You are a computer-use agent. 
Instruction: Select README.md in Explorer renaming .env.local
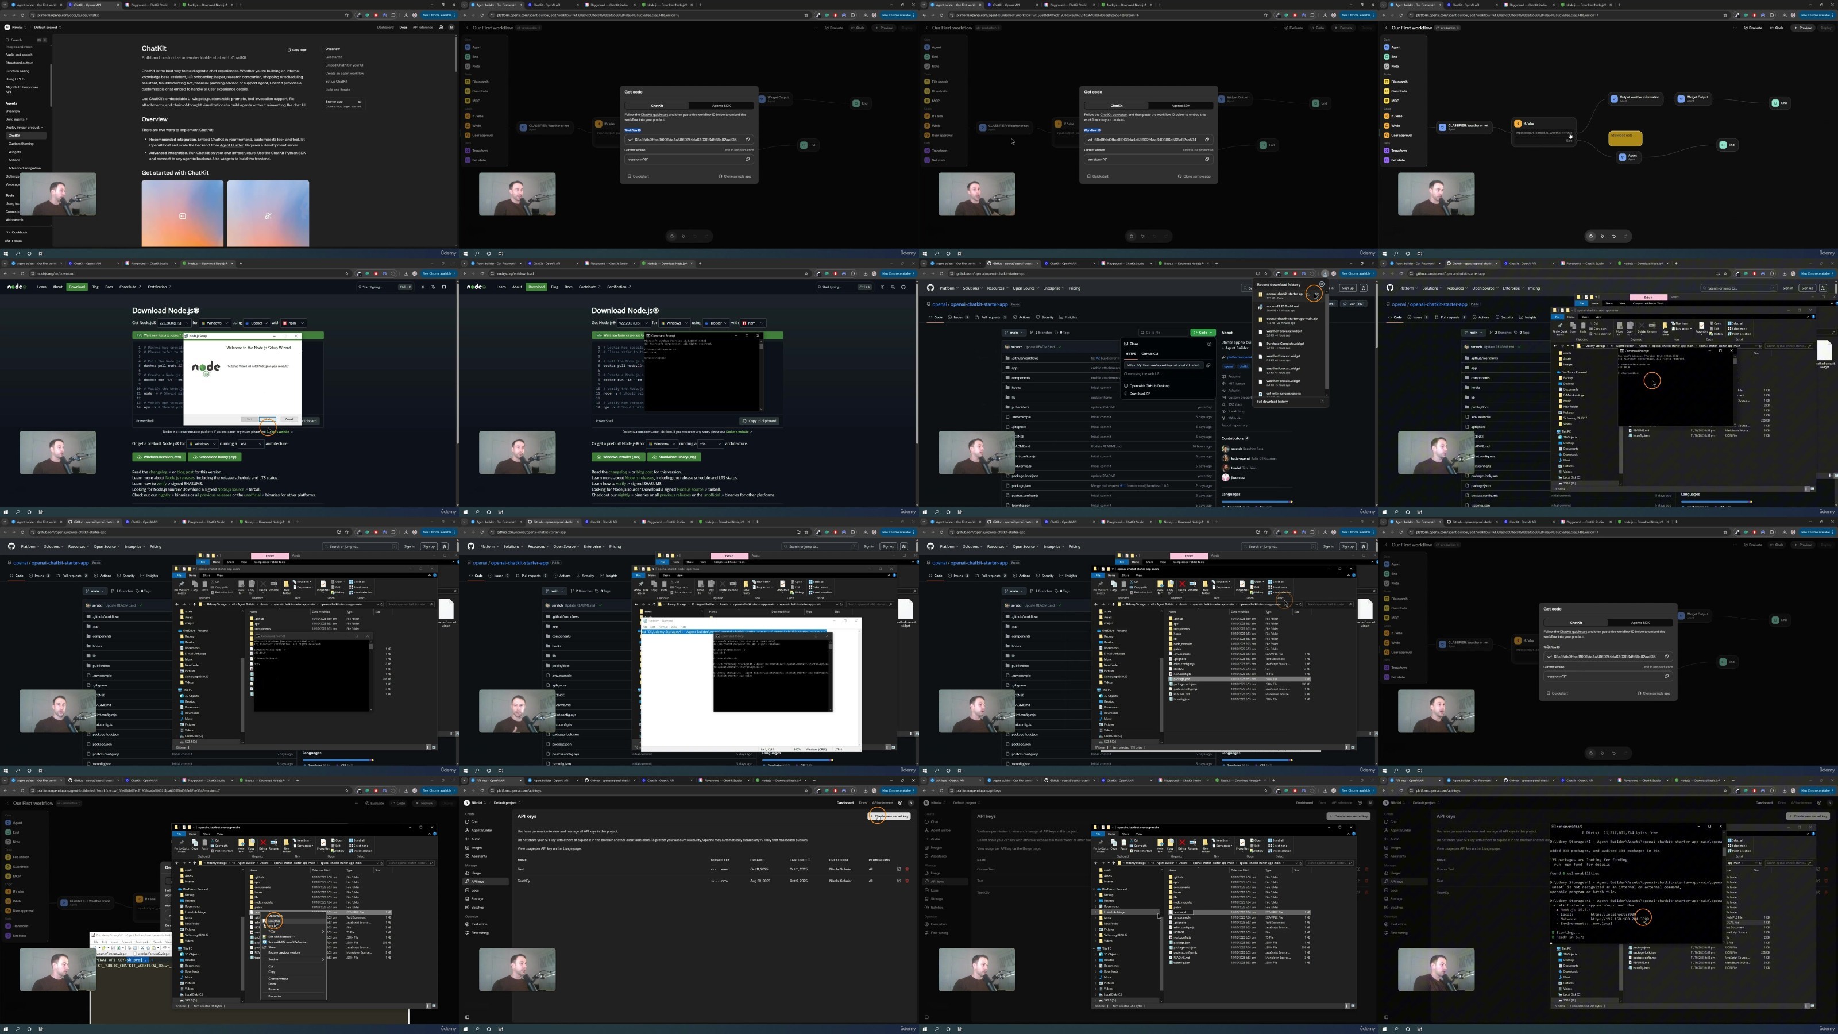tap(1181, 958)
